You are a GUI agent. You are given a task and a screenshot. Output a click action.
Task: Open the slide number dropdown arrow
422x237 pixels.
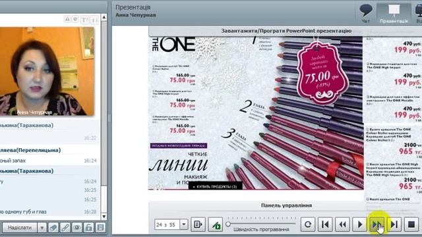(184, 224)
